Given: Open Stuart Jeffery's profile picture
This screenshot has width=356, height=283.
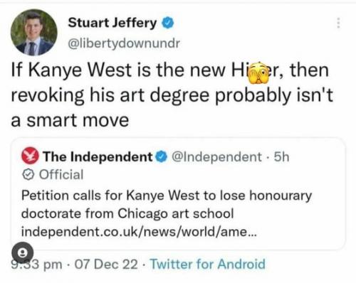Looking at the screenshot, I should tap(34, 33).
